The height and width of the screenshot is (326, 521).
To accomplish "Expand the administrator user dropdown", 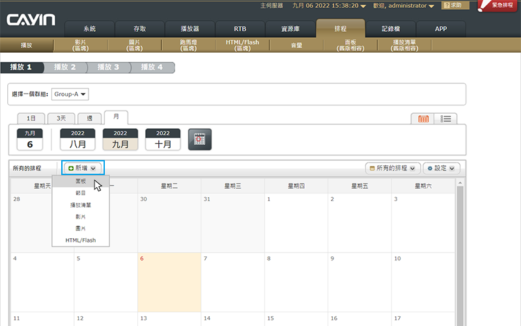I will click(x=431, y=7).
